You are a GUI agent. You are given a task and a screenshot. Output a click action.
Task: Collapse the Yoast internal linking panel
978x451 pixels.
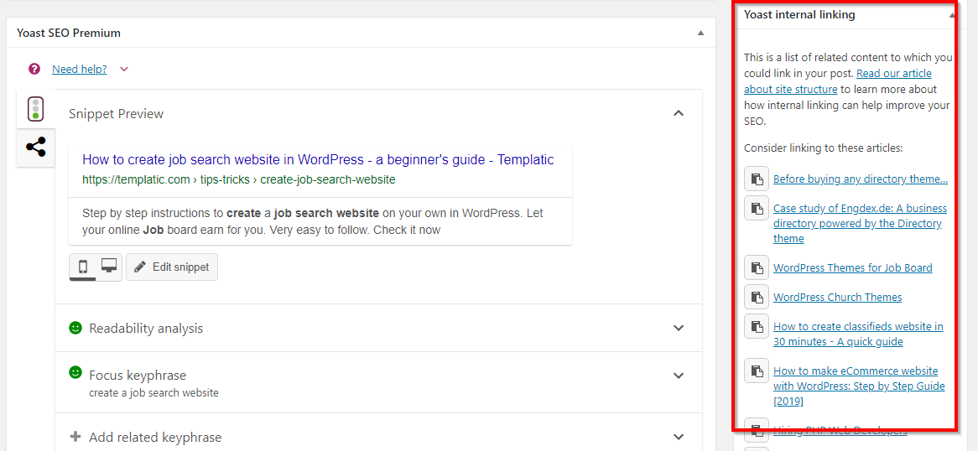[x=952, y=15]
